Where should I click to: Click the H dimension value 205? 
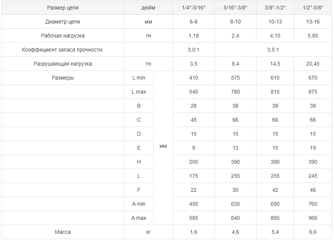[x=193, y=162]
